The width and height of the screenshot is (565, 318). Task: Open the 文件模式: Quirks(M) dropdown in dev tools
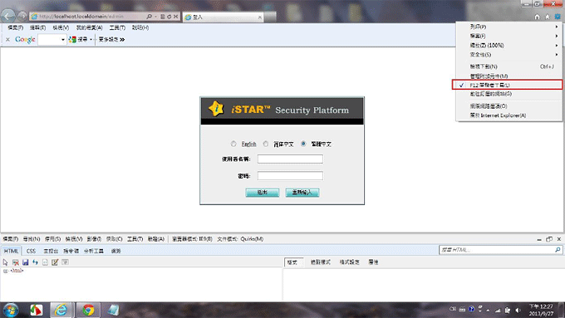tap(240, 239)
